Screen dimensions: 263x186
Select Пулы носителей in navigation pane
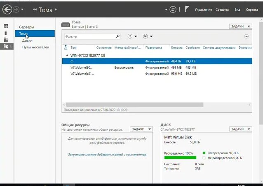pos(36,47)
